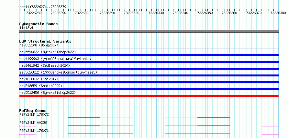This screenshot has height=138, width=288.
Task: Open variant esv3626812 (1000GenomesConsortiumPhase3) label
Action: (x=58, y=72)
